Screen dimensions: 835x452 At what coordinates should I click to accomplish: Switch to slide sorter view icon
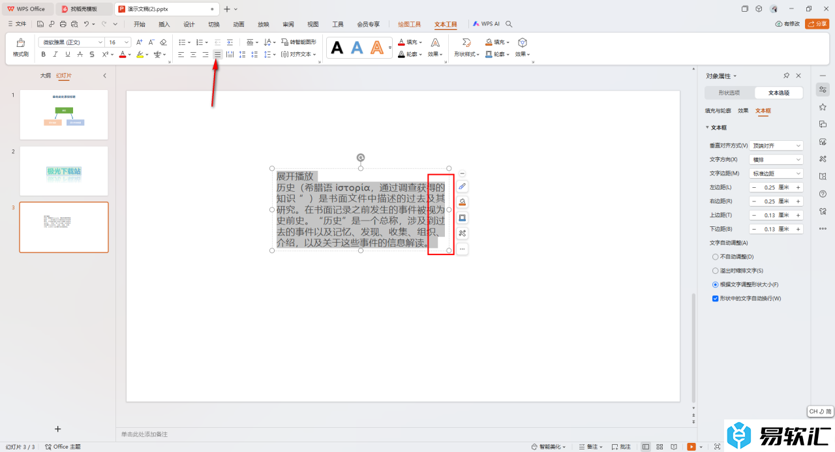pyautogui.click(x=660, y=447)
